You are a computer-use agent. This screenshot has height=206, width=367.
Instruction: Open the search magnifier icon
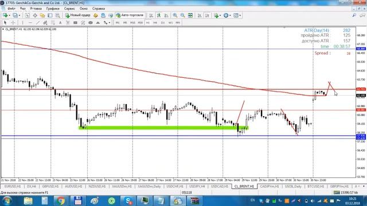pyautogui.click(x=354, y=15)
